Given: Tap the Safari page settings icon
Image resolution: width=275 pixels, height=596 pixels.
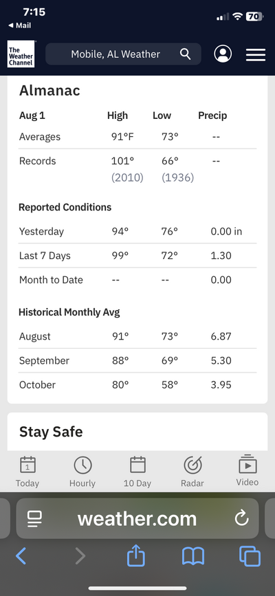Looking at the screenshot, I should point(35,518).
